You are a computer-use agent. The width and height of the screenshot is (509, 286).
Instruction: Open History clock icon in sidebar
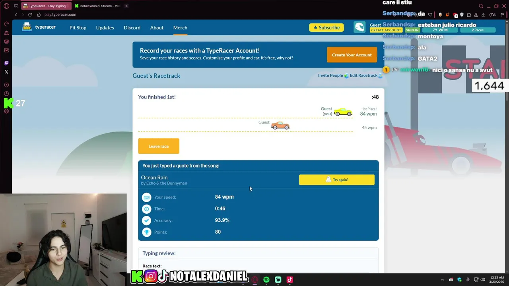click(x=6, y=94)
